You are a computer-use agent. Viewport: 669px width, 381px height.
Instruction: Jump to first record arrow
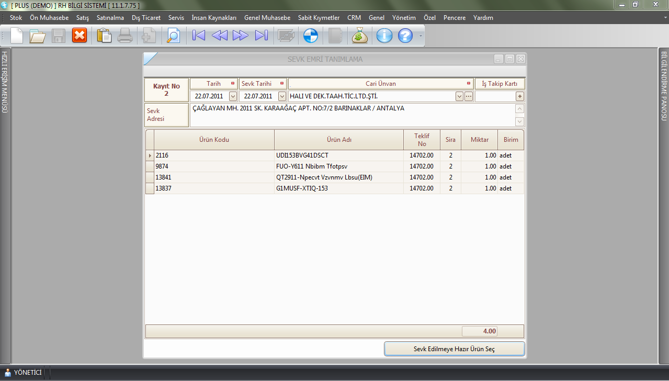pos(199,36)
